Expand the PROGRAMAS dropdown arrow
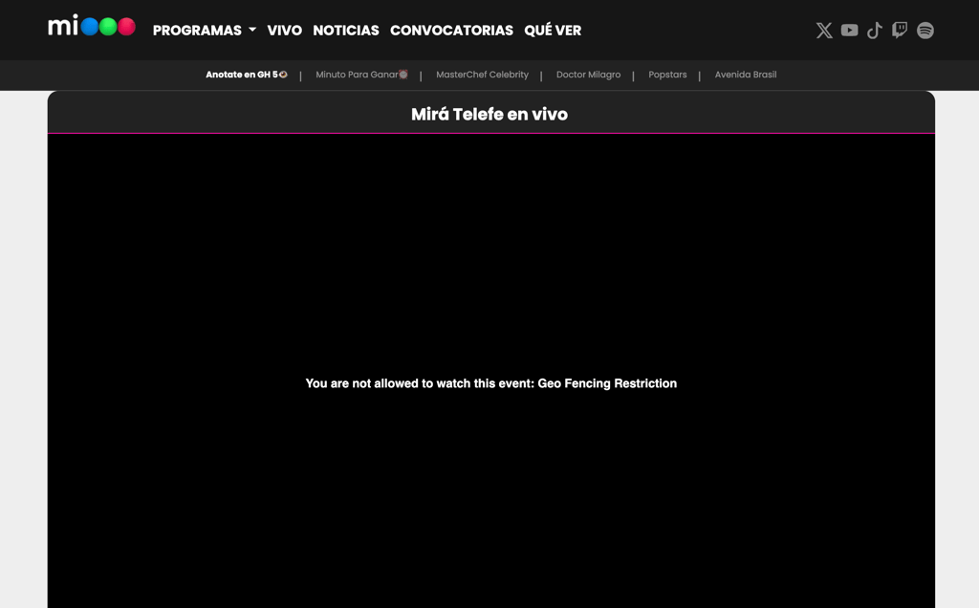The height and width of the screenshot is (608, 979). pos(252,30)
